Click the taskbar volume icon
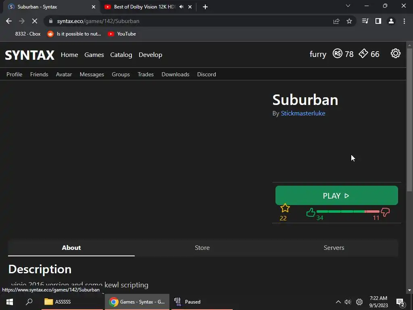The image size is (413, 310). 348,302
